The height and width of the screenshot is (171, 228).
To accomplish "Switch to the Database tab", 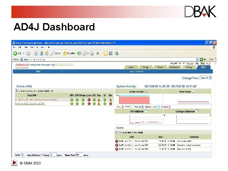I will pyautogui.click(x=174, y=67).
